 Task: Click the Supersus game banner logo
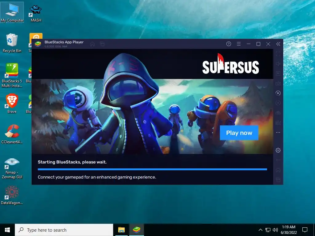[231, 64]
